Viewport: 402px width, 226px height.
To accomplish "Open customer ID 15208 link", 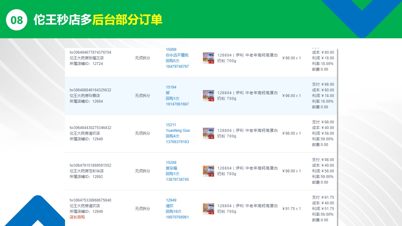I will [171, 163].
